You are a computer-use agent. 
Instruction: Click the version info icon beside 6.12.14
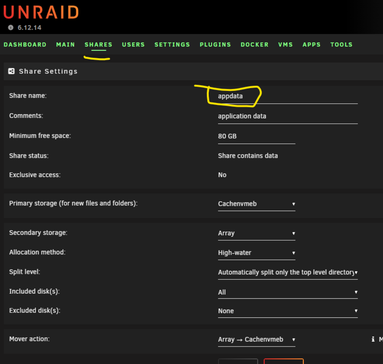[11, 27]
